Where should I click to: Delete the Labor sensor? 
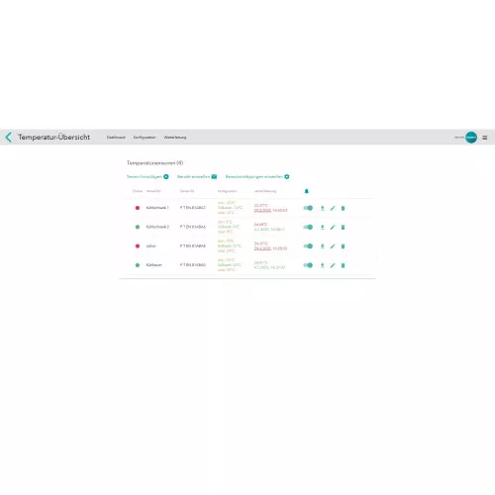coord(343,247)
